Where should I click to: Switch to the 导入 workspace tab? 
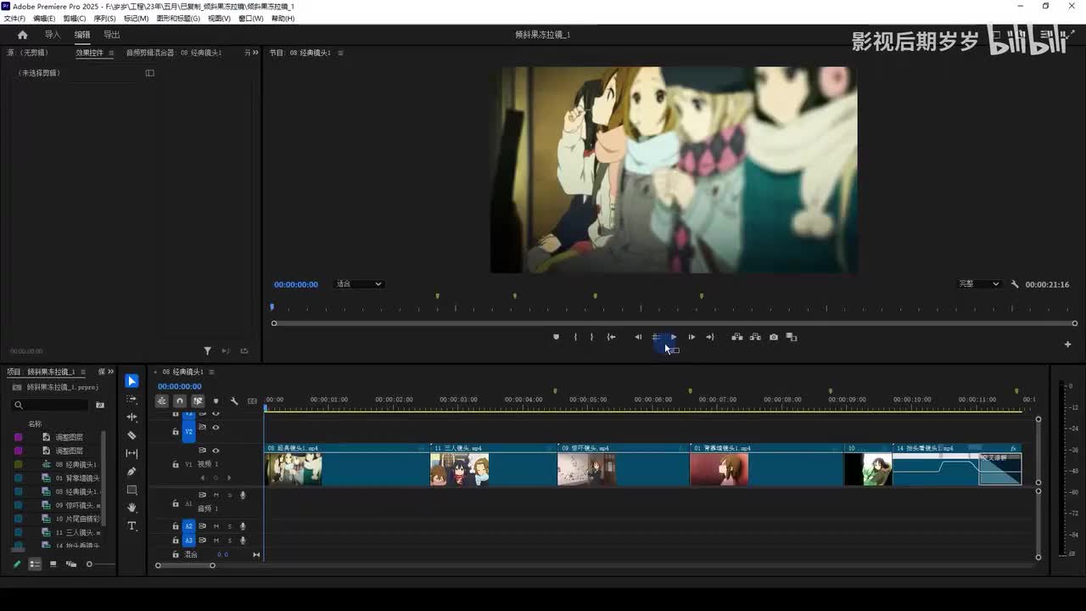click(53, 35)
